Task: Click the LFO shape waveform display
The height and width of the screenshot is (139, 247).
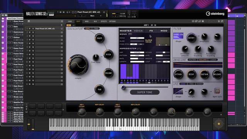Action: click(x=178, y=91)
